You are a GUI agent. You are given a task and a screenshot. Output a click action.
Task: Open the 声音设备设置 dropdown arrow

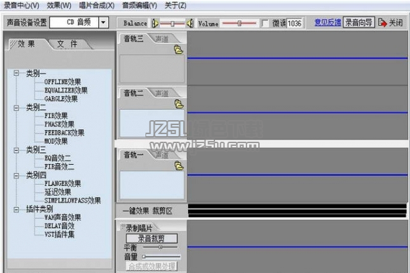(x=104, y=22)
